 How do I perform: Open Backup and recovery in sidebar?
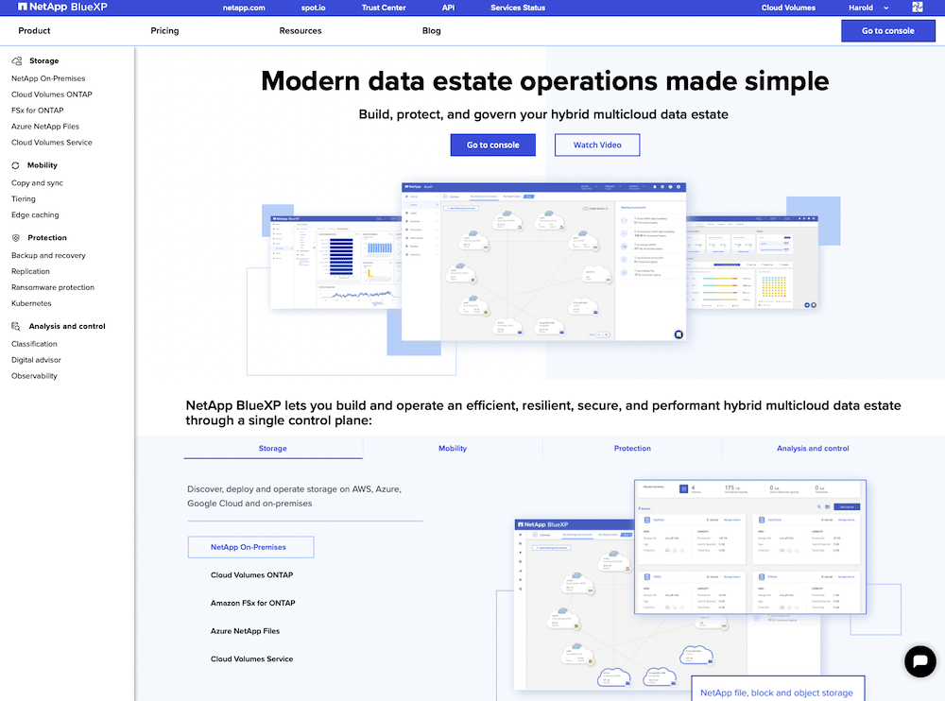tap(48, 256)
